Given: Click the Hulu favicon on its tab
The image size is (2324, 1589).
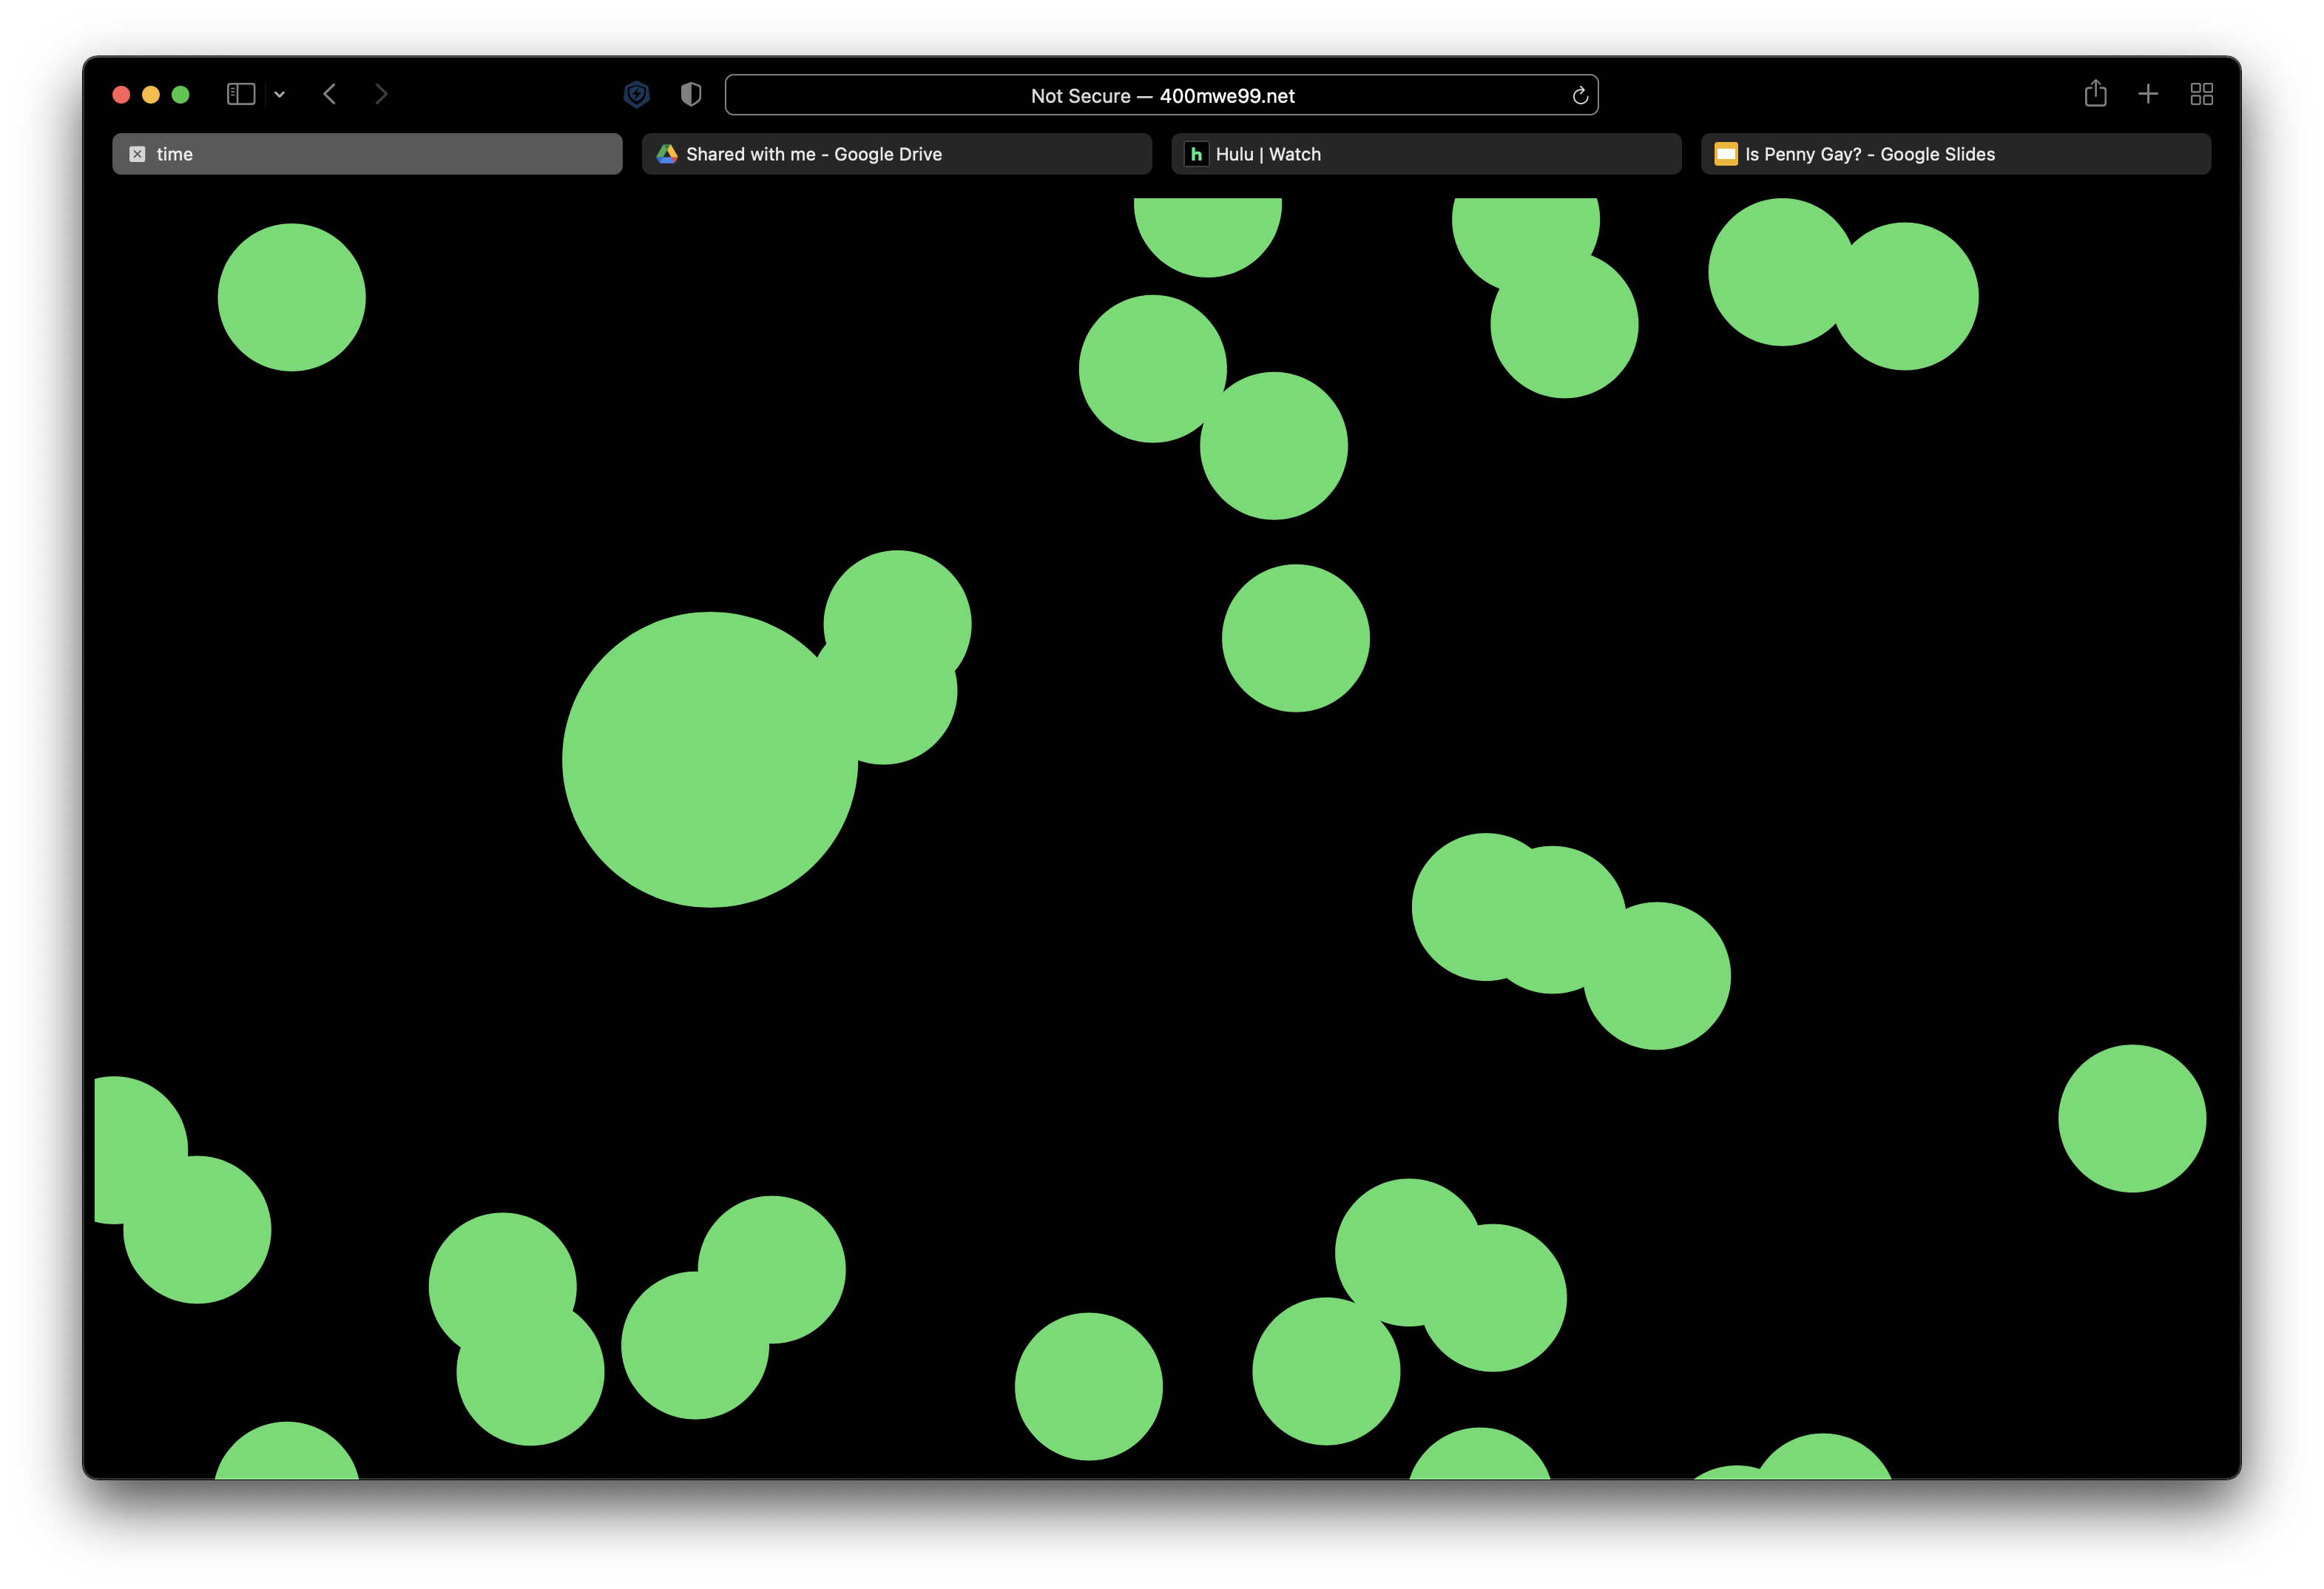Looking at the screenshot, I should (1196, 154).
